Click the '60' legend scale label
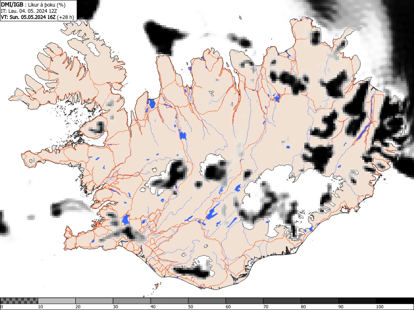The image size is (414, 310). 228,307
